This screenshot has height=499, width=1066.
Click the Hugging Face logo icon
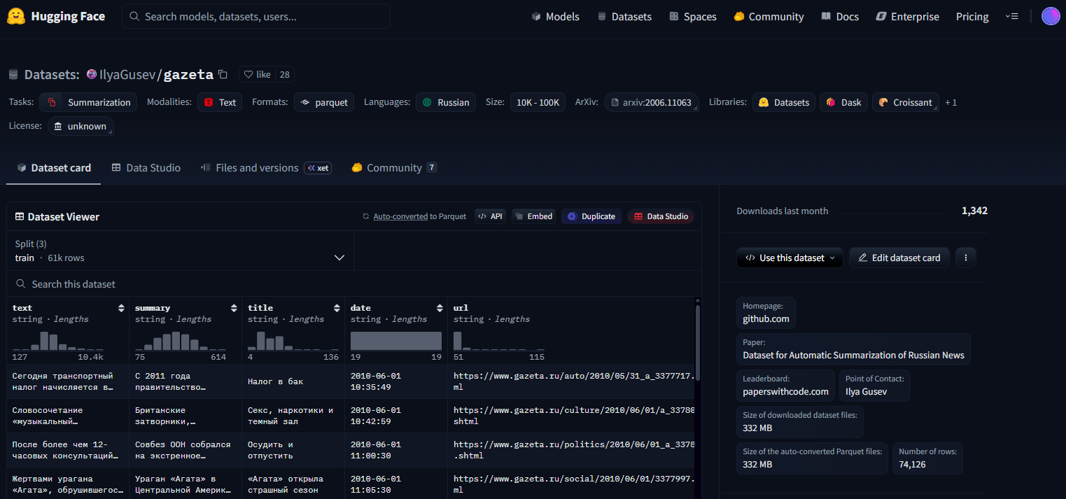pos(16,16)
